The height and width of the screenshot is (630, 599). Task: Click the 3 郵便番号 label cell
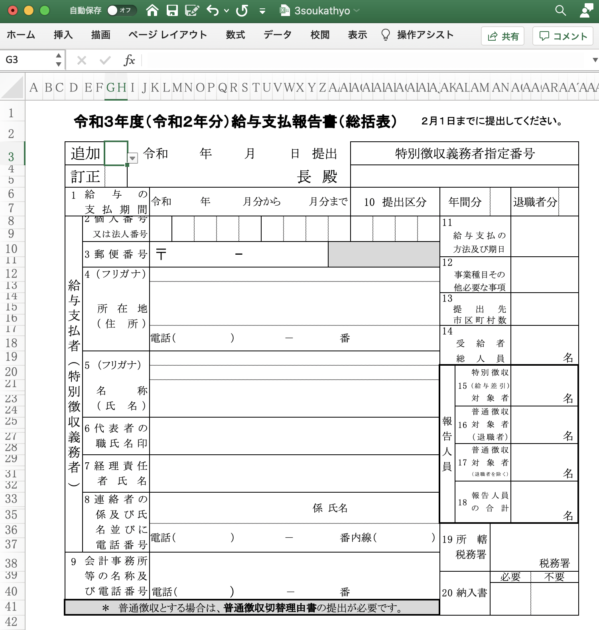point(116,254)
